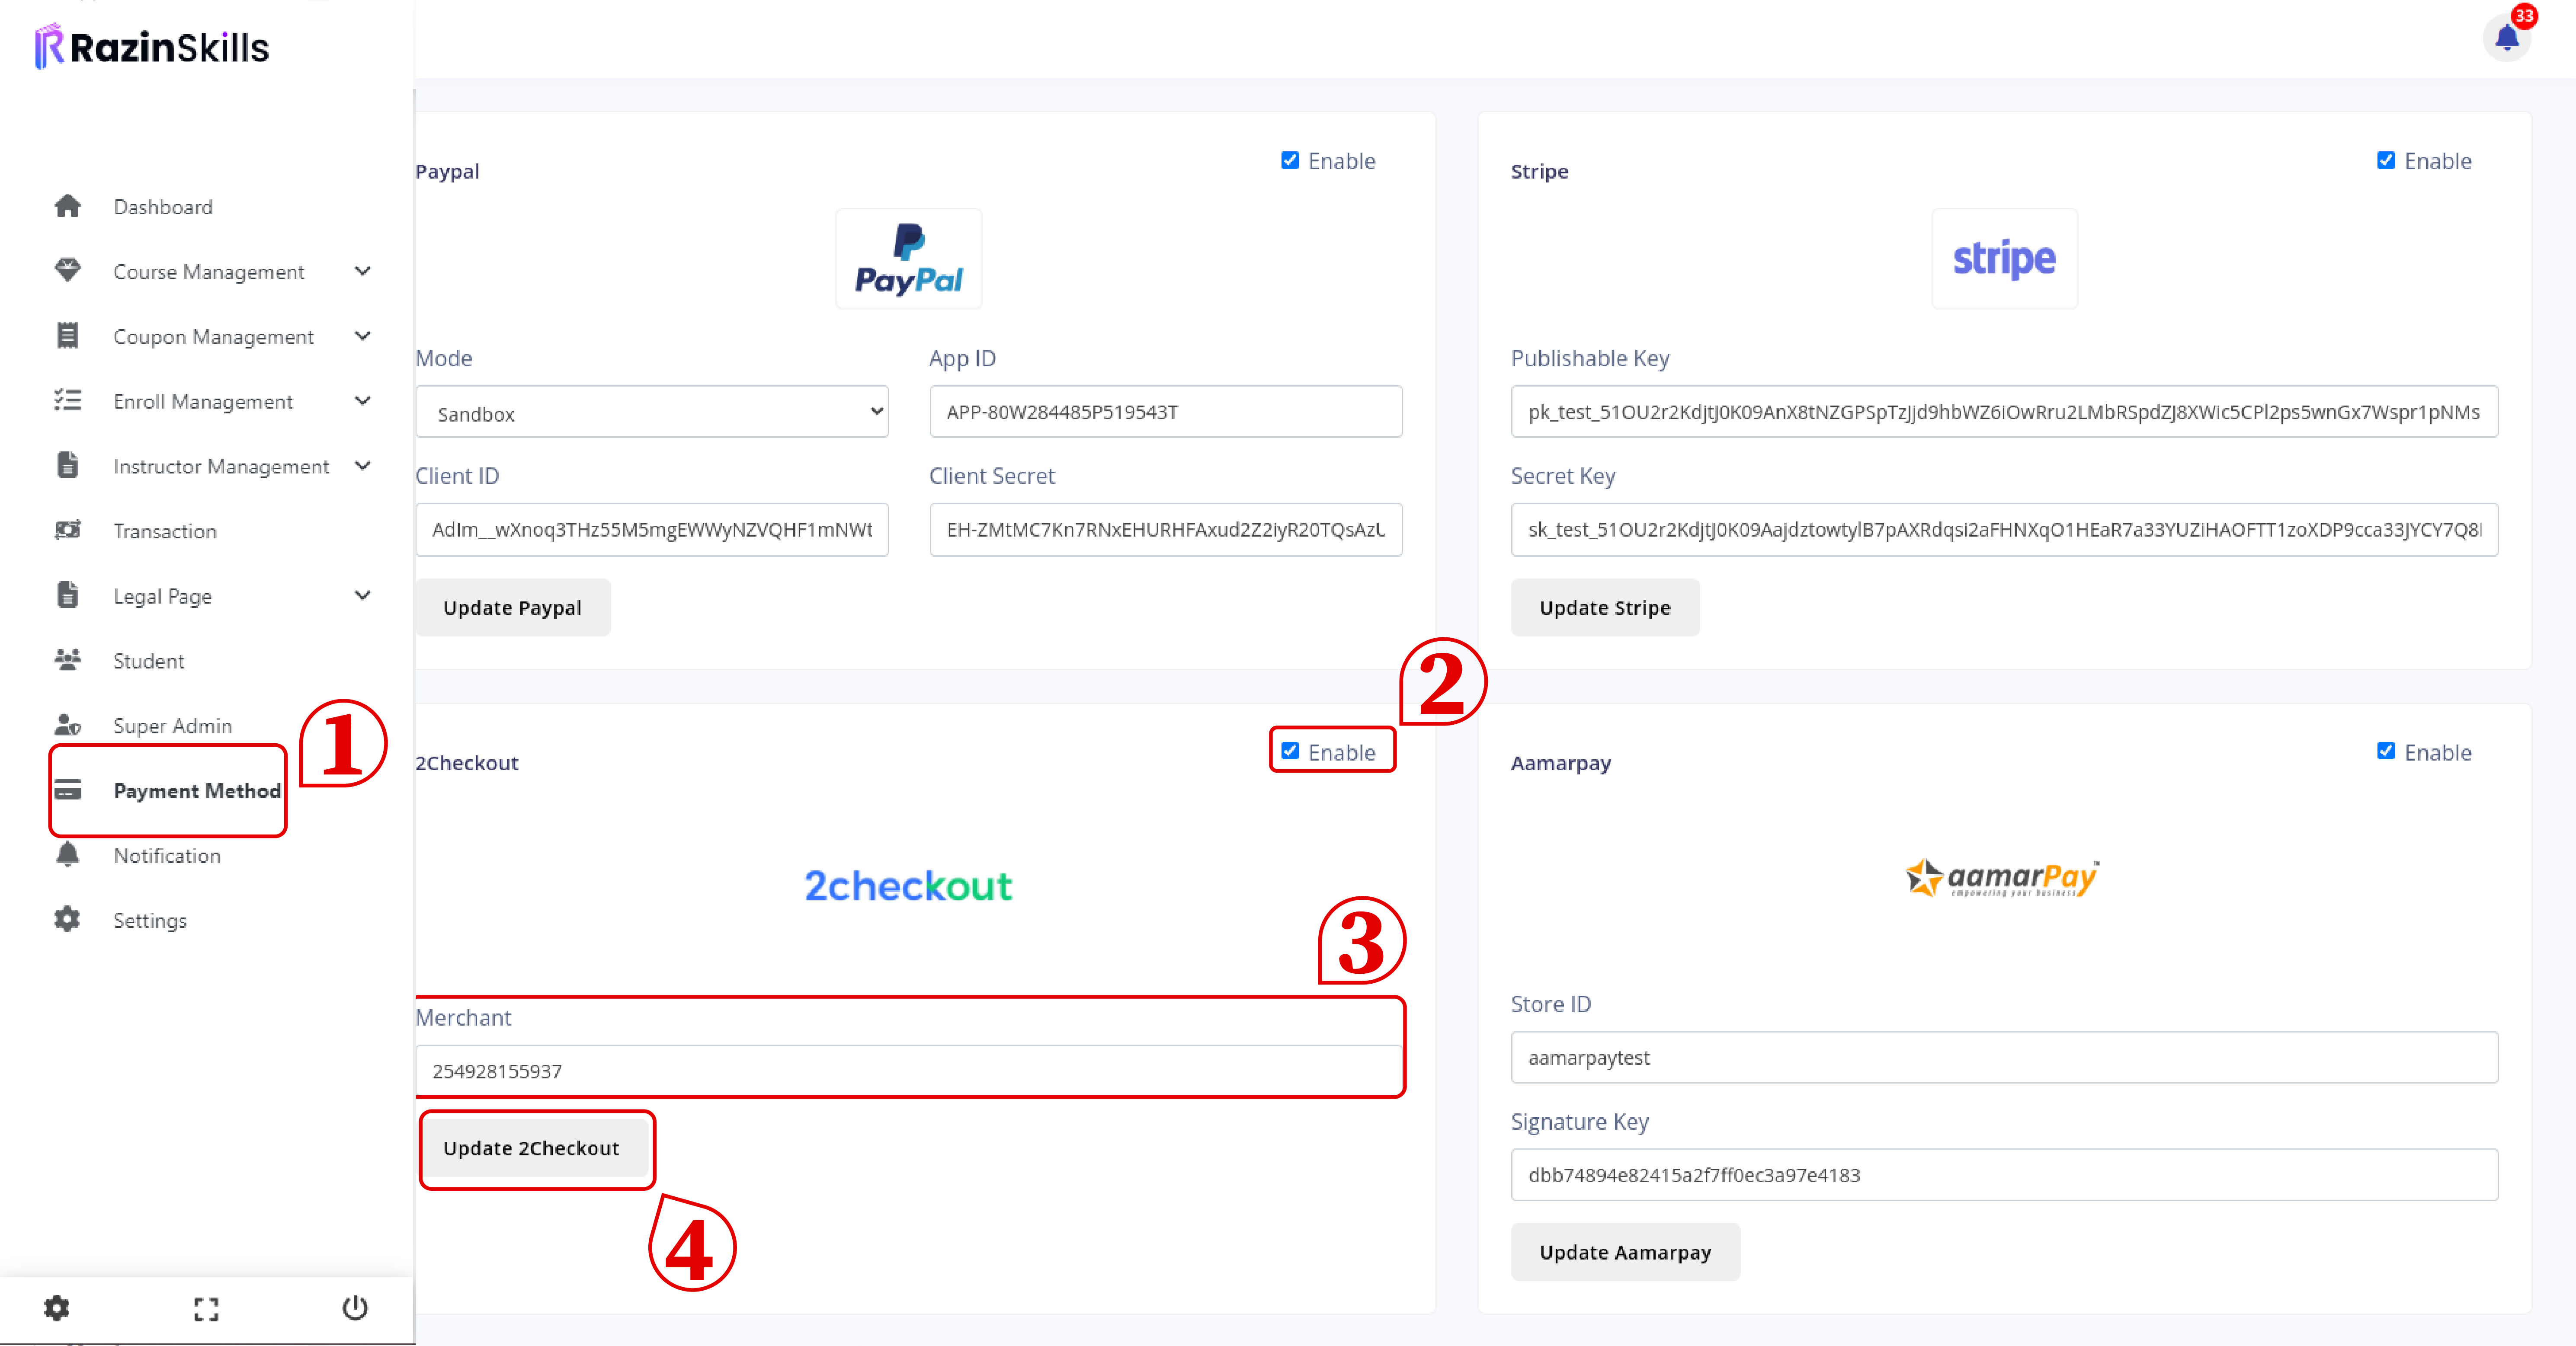Toggle fullscreen with bottom expand icon
2576x1346 pixels.
(x=206, y=1309)
